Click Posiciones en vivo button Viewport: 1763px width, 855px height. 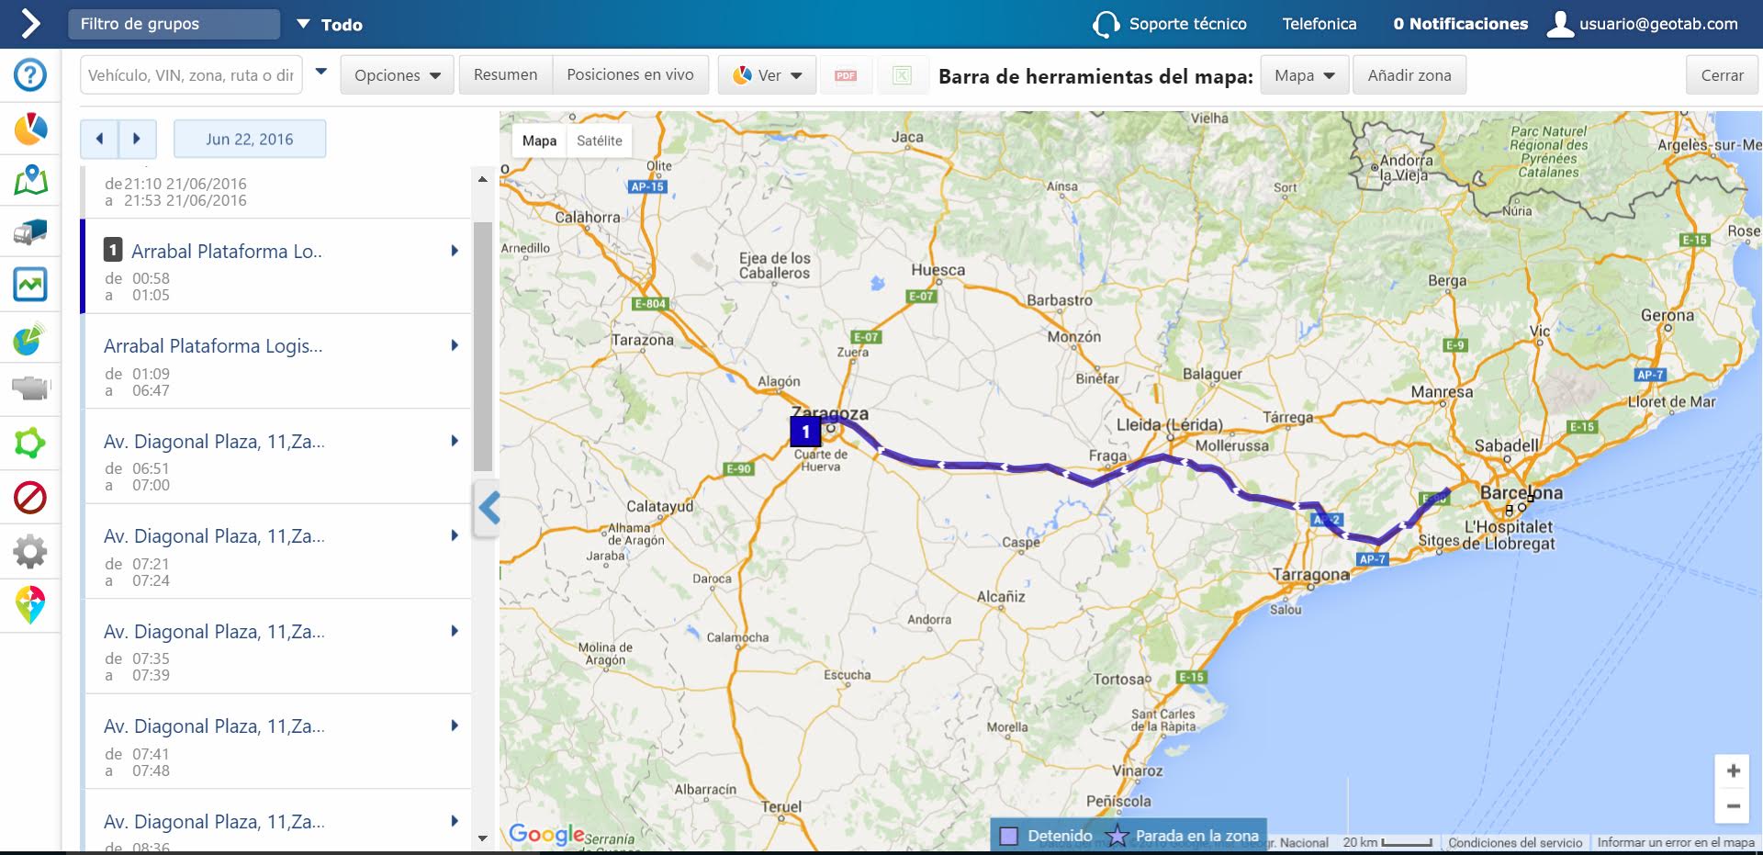click(x=630, y=75)
